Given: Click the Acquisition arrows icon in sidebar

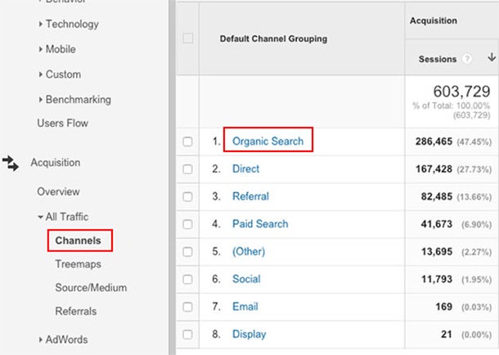Looking at the screenshot, I should tap(11, 164).
